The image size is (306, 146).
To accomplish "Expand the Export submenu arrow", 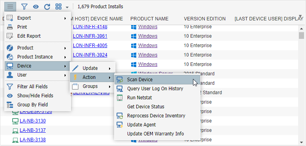I will [65, 18].
